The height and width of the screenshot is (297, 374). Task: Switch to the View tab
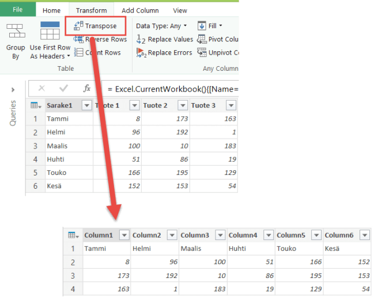tap(180, 10)
